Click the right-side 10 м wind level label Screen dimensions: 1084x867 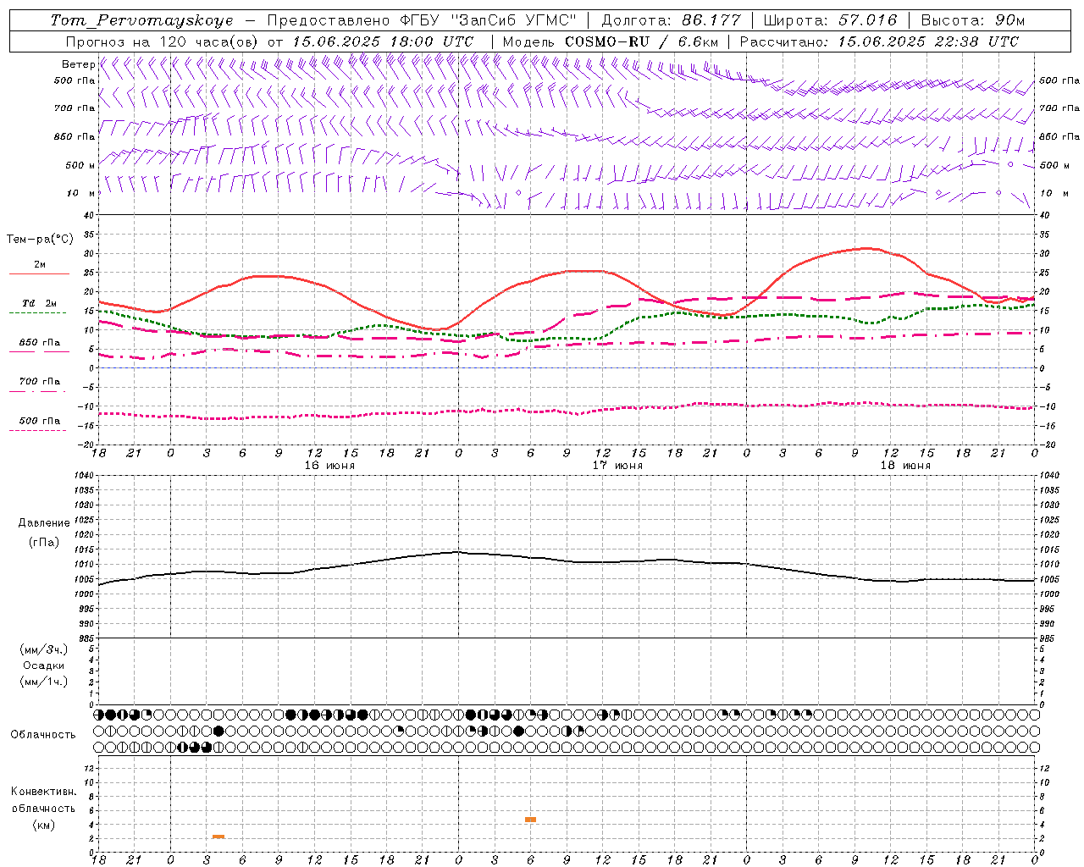(1054, 193)
